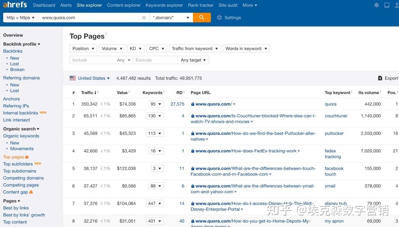Open the notifications bell
This screenshot has height=227, width=399.
pos(377,5)
